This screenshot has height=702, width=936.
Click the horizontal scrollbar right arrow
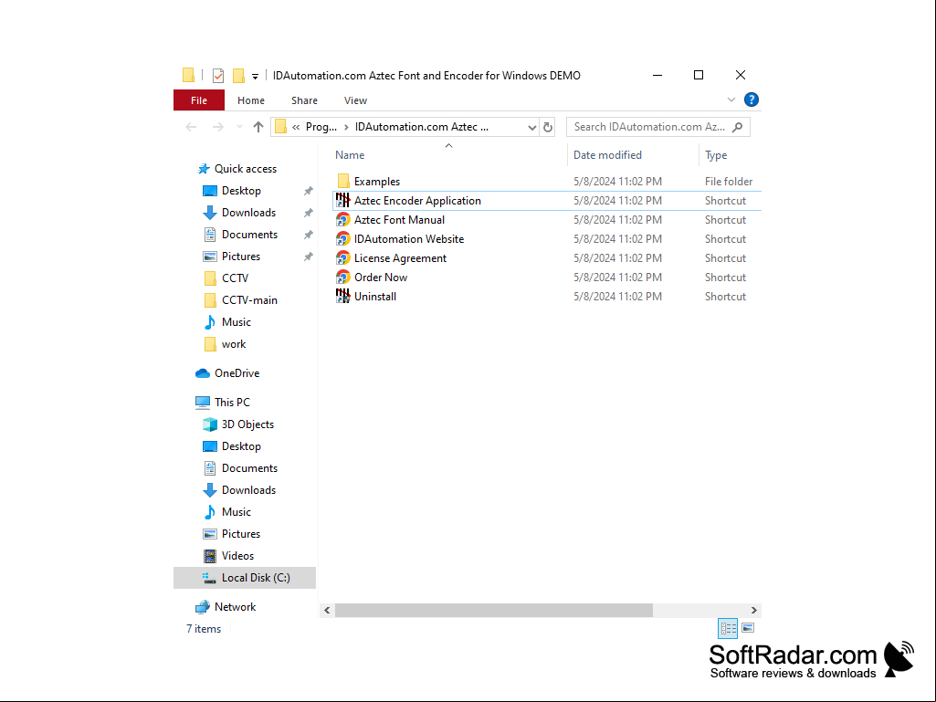(x=753, y=610)
